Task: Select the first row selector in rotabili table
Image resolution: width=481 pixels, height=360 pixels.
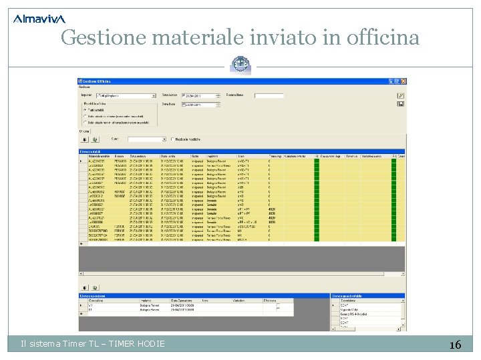Action: point(83,161)
